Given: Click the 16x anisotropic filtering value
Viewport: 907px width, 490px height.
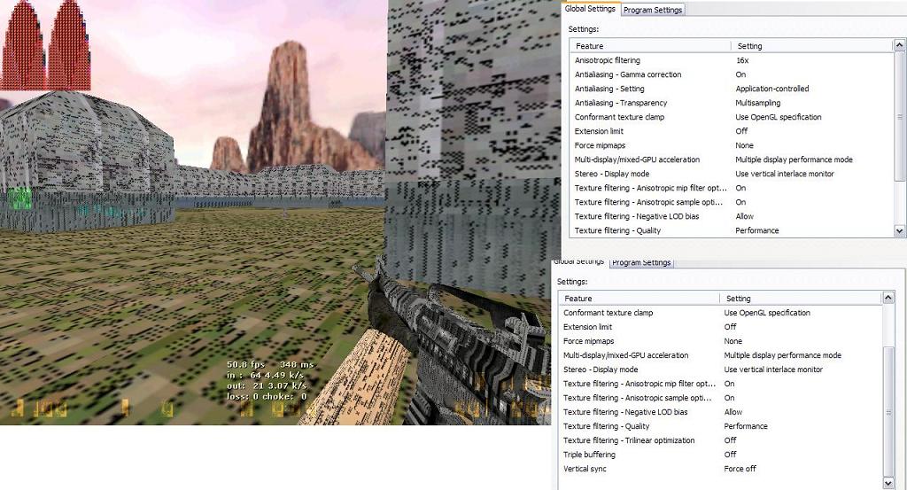Looking at the screenshot, I should 742,60.
